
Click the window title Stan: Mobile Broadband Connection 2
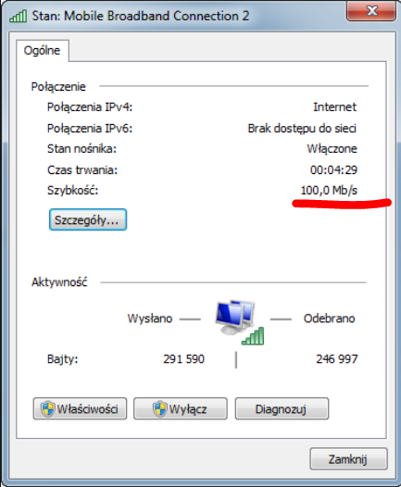(x=141, y=16)
